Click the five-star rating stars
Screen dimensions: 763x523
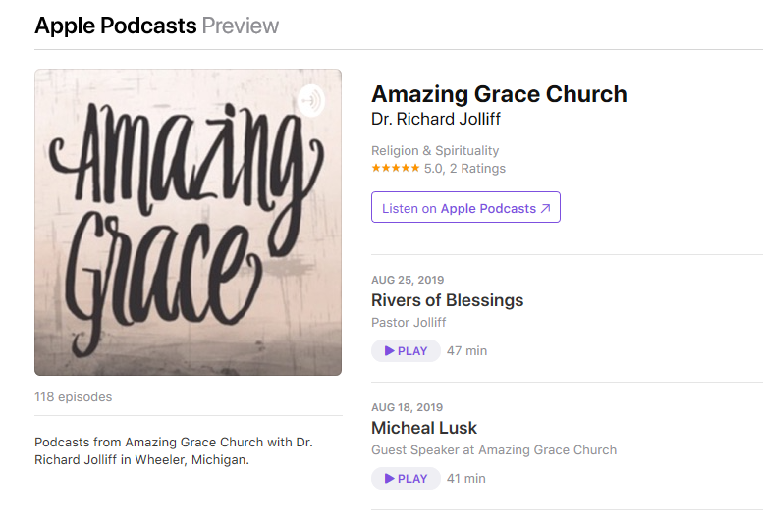395,168
